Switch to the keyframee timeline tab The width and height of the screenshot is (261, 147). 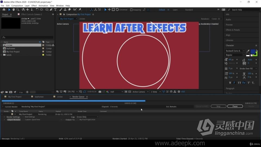pyautogui.click(x=39, y=97)
